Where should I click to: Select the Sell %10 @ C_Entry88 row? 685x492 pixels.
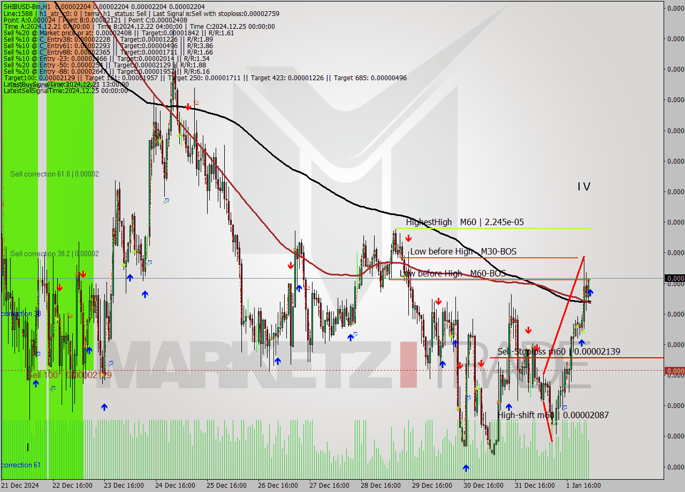(108, 52)
